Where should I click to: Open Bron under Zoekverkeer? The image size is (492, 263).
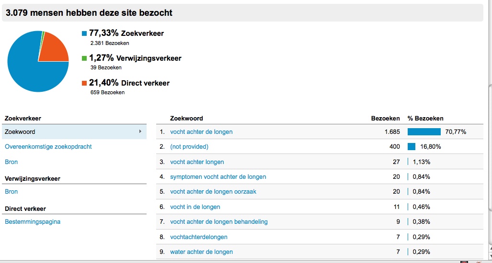coord(11,162)
